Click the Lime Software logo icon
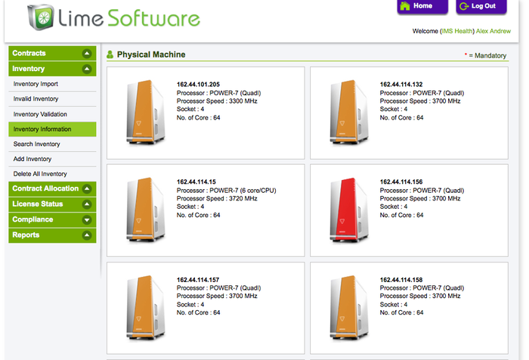This screenshot has width=529, height=360. (x=40, y=17)
